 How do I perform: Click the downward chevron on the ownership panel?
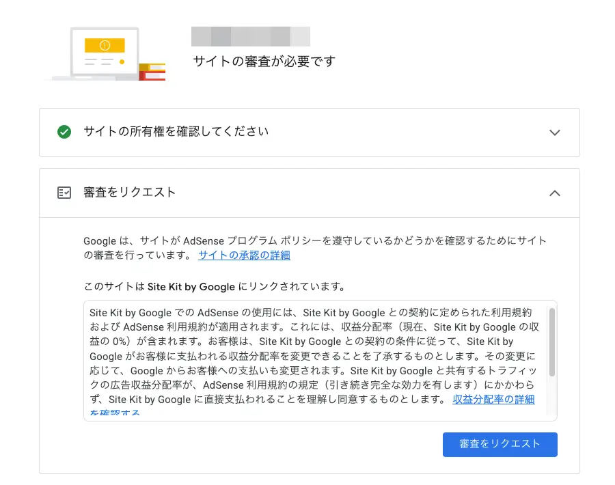coord(555,133)
